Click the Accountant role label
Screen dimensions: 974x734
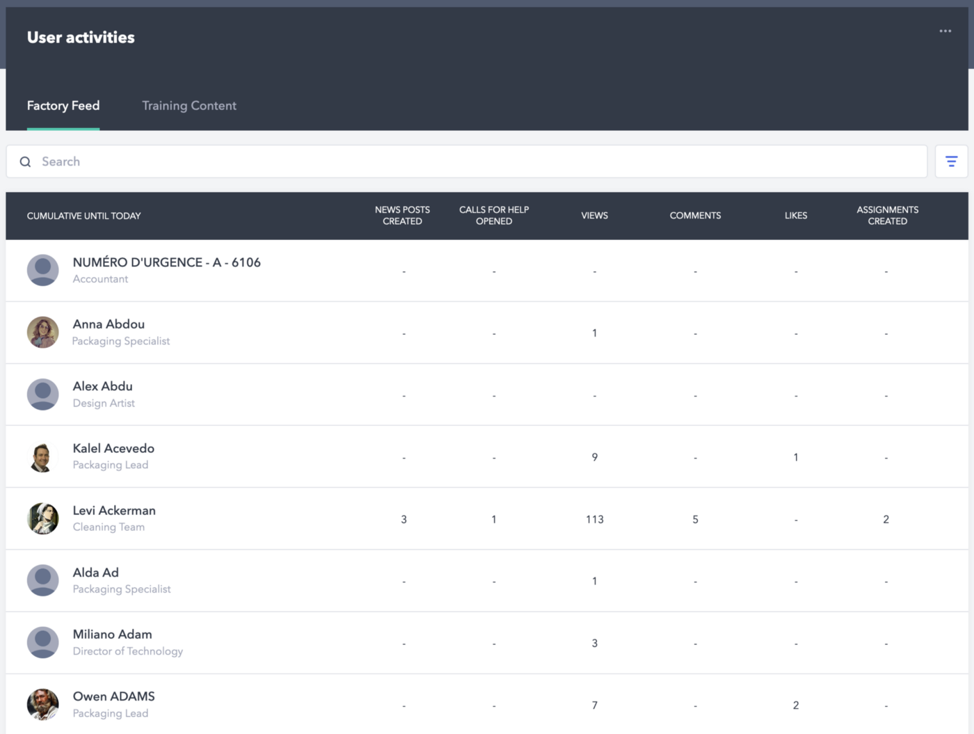pos(100,279)
